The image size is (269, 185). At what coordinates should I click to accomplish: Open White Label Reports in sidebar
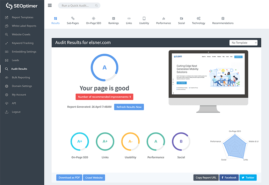24,26
